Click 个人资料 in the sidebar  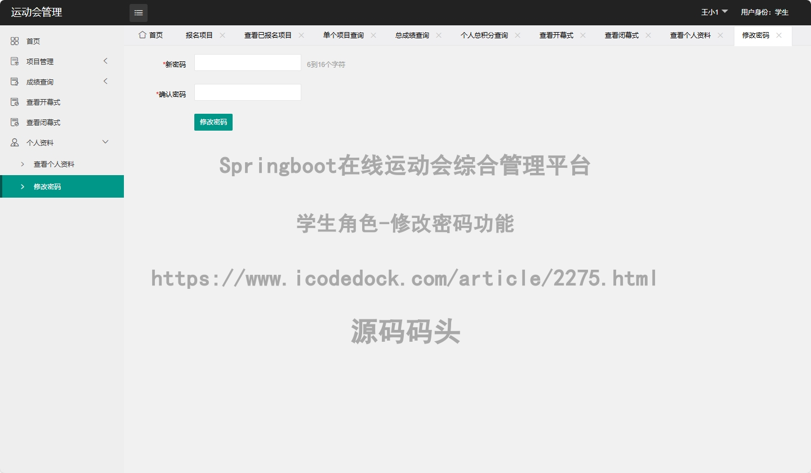click(62, 142)
